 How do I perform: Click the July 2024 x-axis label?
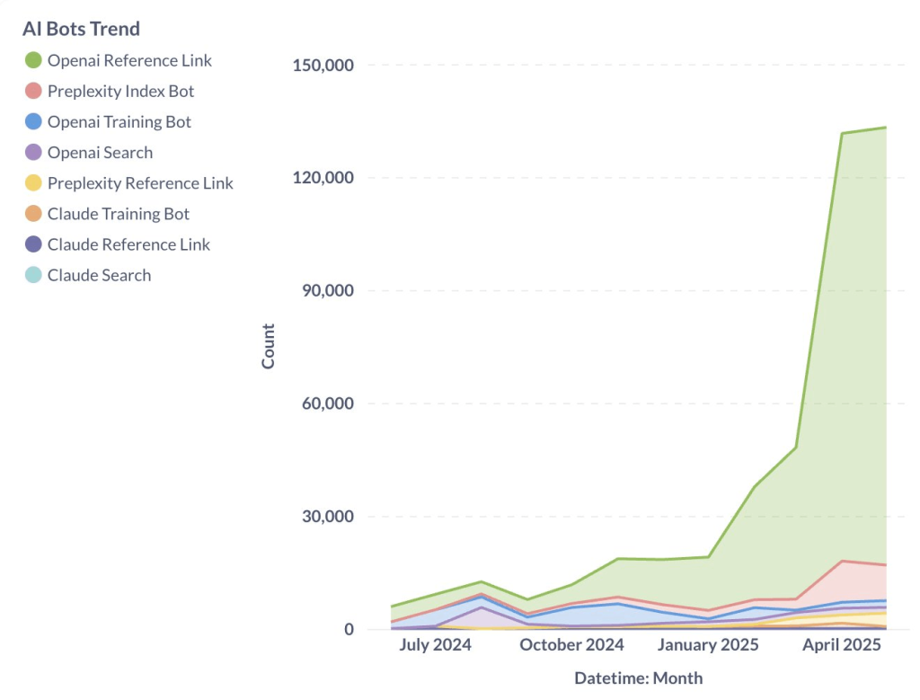pos(435,645)
